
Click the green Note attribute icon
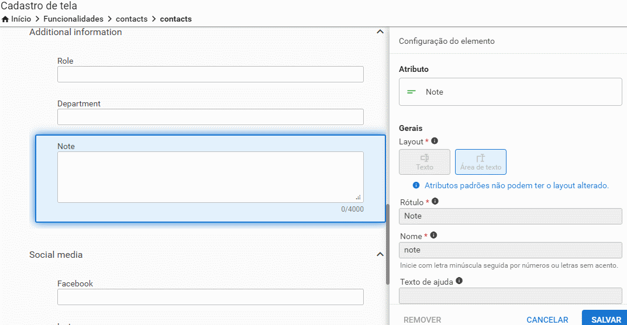point(411,92)
